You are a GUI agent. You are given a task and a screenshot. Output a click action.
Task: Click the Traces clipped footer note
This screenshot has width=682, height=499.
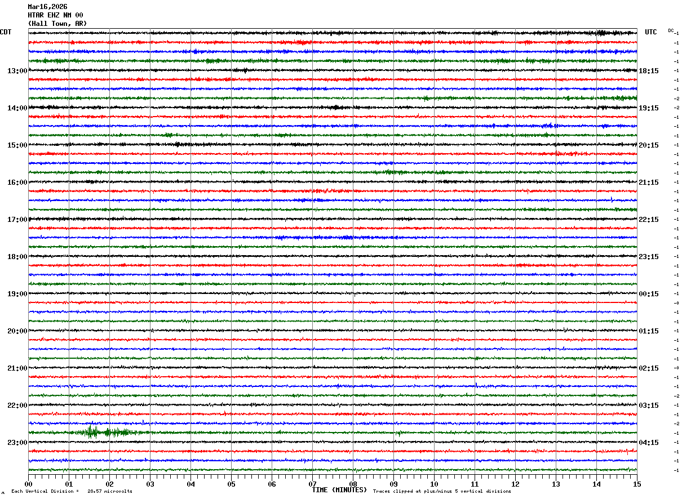(442, 492)
